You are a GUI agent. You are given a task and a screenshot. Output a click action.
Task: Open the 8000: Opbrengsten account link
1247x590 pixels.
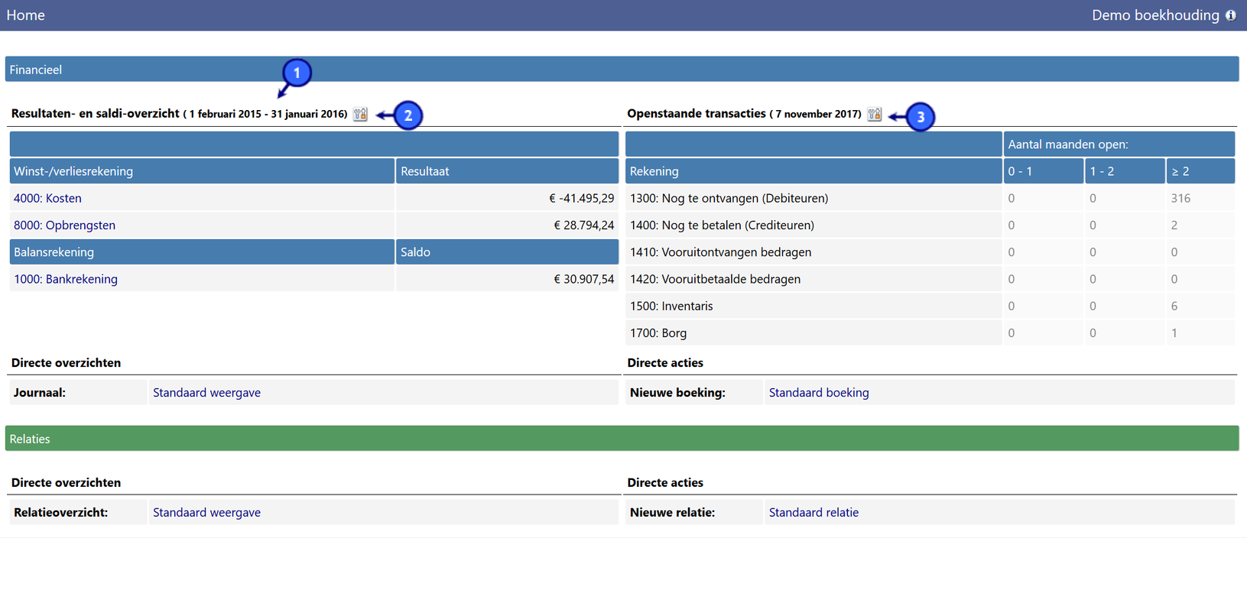pos(64,225)
